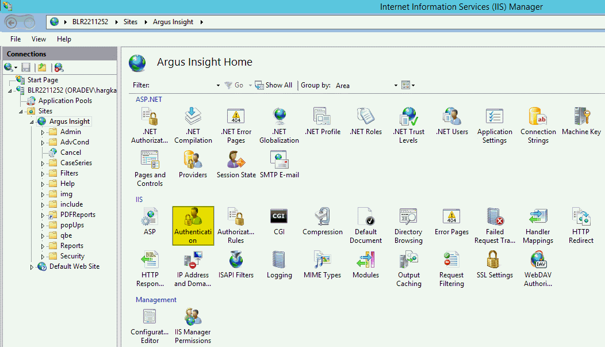Expand the CaseSeries folder node
Screen dimensions: 605x347
click(x=43, y=163)
